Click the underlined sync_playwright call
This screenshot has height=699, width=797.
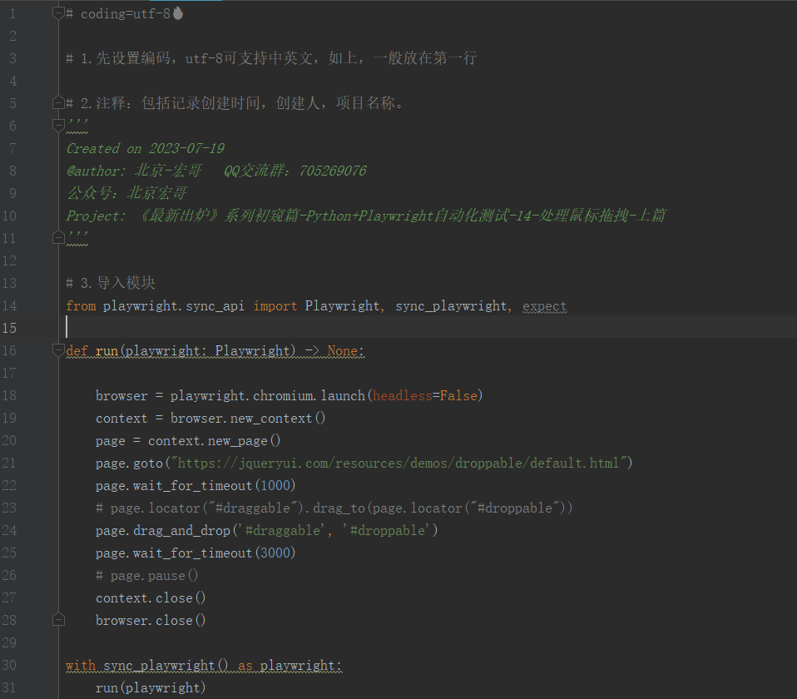coord(156,665)
